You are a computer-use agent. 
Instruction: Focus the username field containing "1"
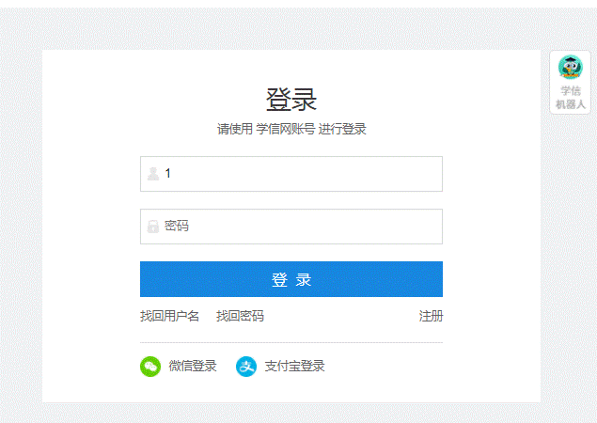301,174
